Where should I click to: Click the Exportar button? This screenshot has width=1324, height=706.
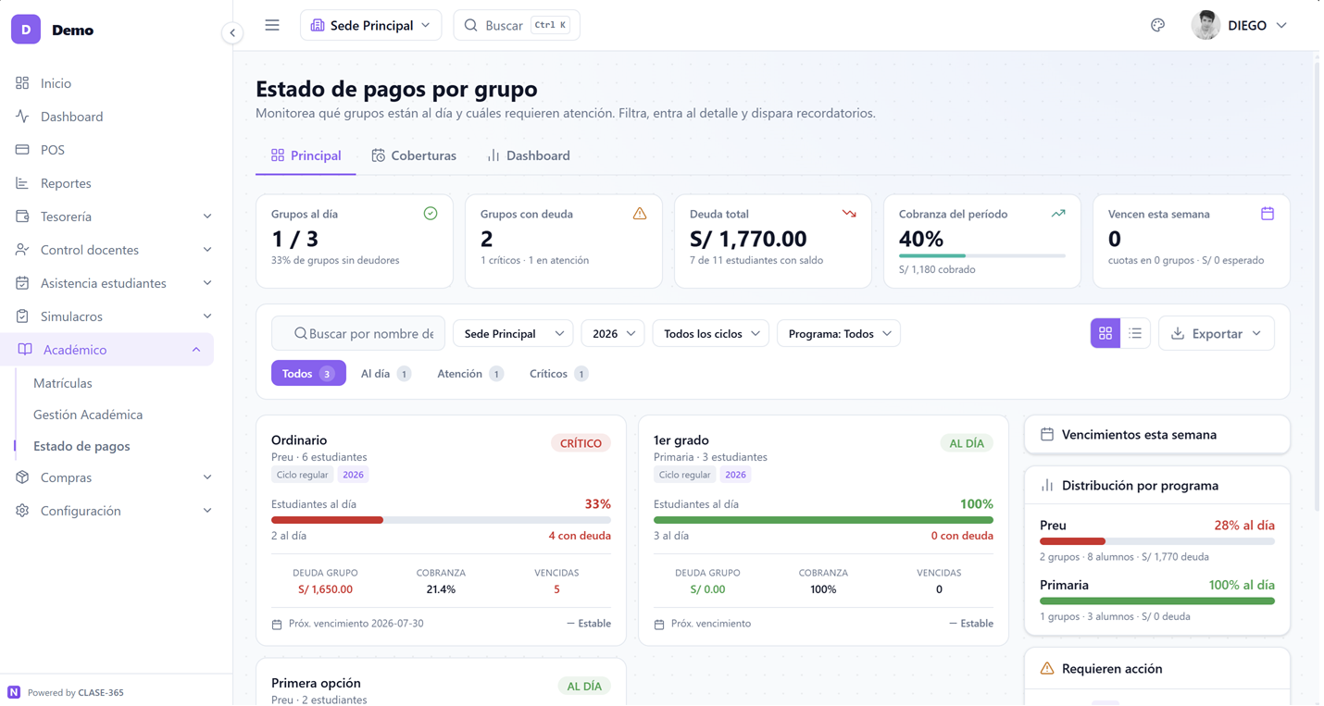pos(1217,333)
